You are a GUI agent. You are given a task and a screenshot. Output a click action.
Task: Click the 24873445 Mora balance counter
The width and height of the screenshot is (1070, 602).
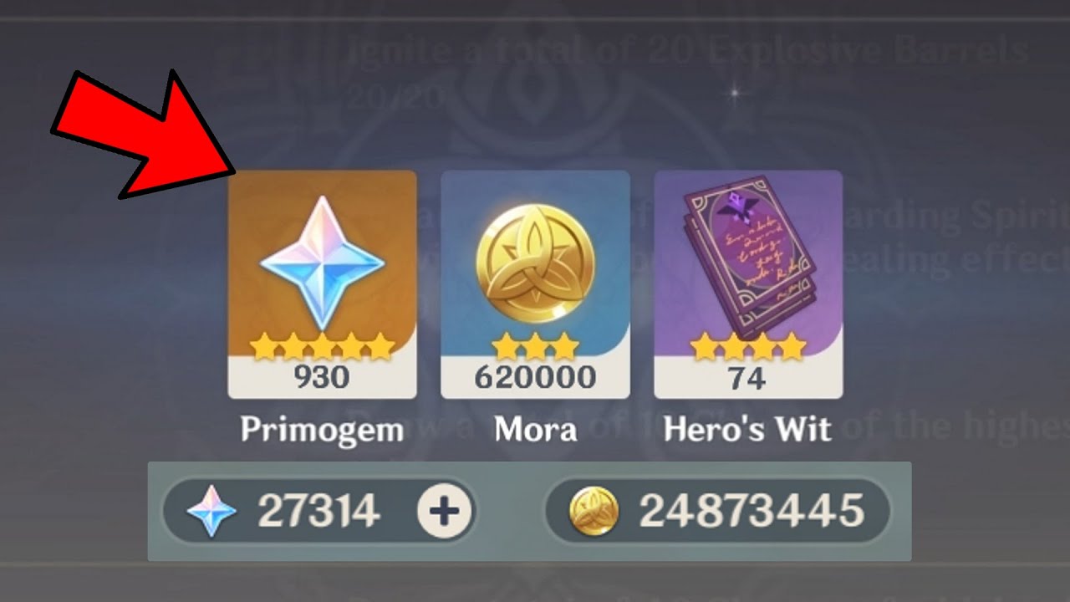click(x=752, y=511)
